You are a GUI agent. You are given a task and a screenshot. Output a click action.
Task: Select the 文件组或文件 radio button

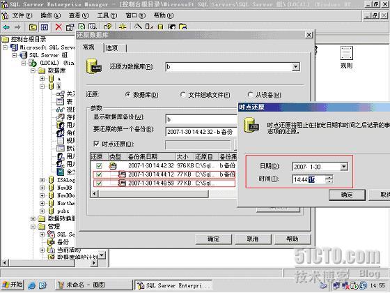[182, 95]
